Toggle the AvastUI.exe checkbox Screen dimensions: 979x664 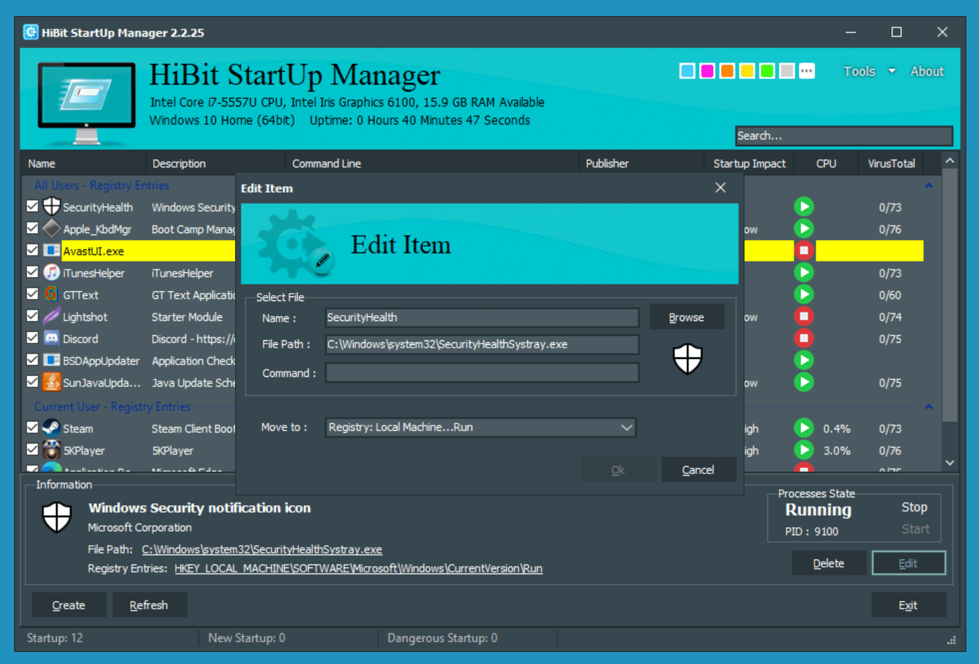coord(32,251)
